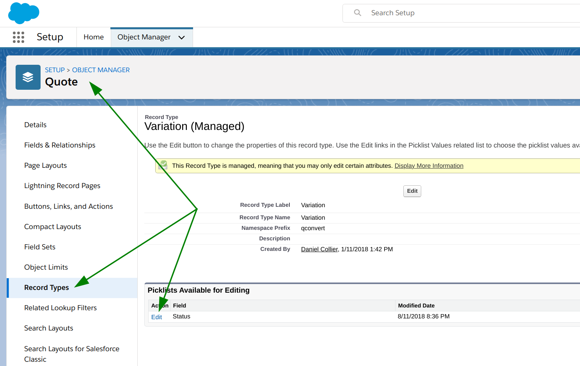Screen dimensions: 580x366
Task: Open Related Lookup Filters
Action: coord(60,308)
